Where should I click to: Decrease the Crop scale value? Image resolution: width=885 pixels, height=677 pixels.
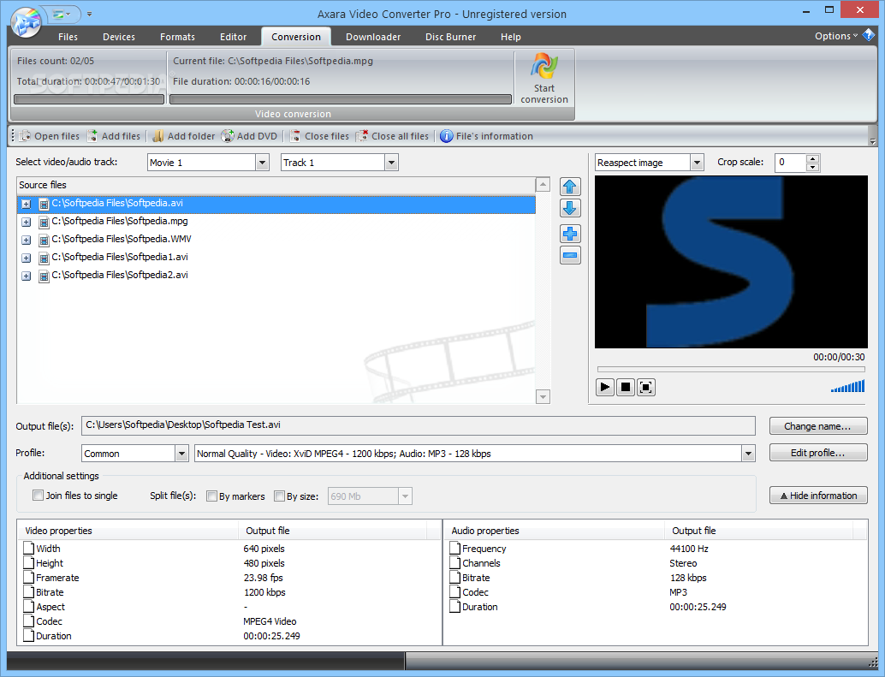coord(813,167)
